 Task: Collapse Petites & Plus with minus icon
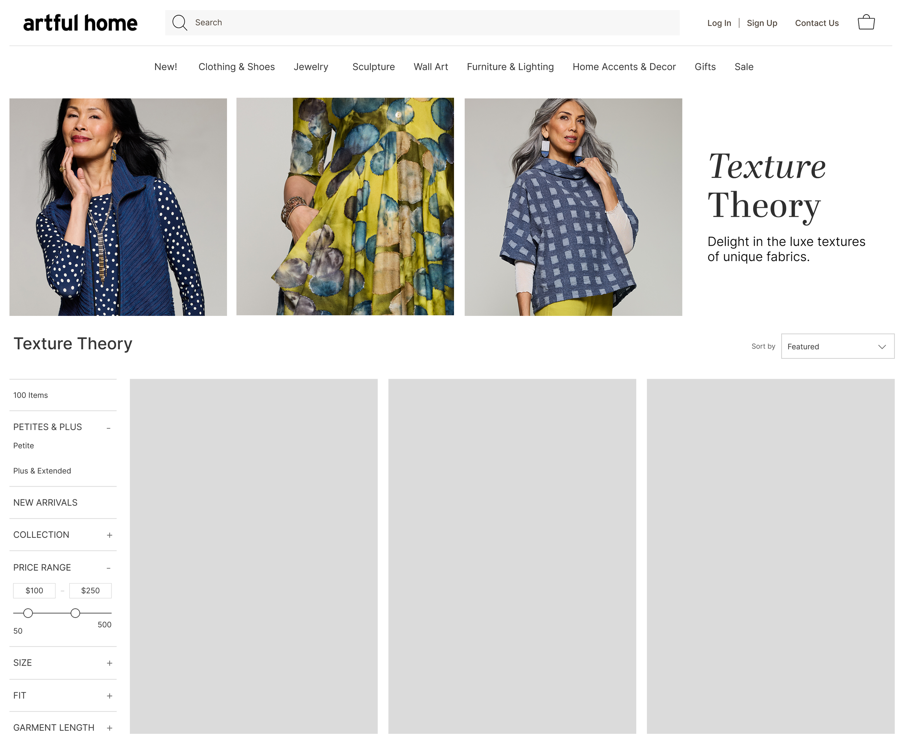109,428
